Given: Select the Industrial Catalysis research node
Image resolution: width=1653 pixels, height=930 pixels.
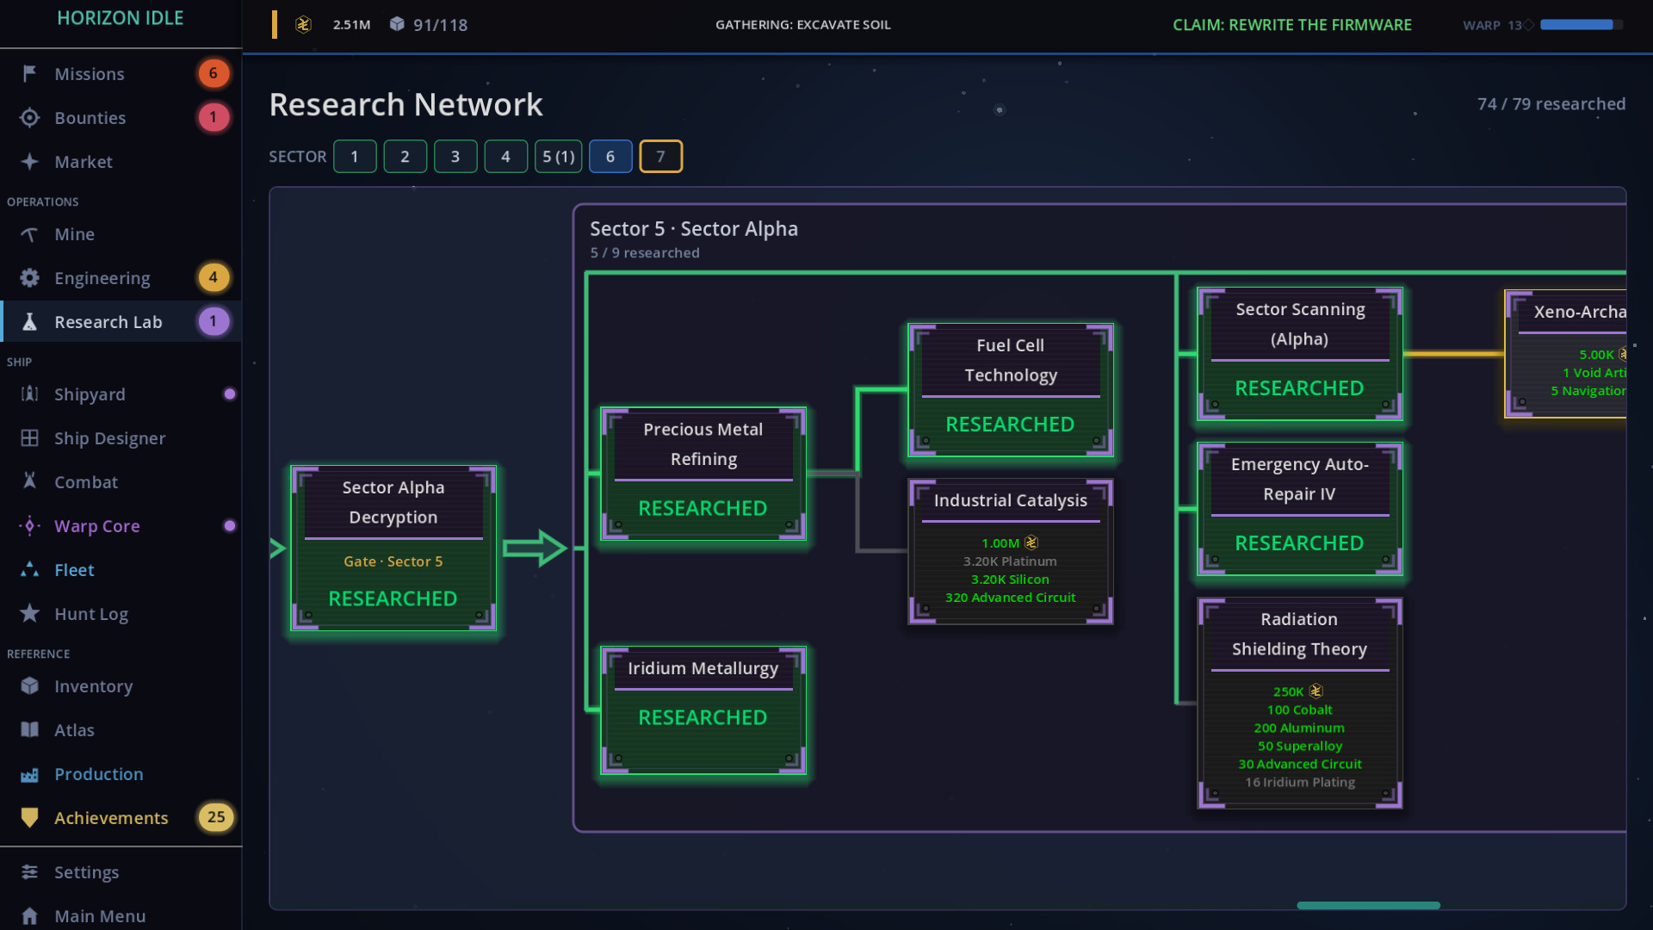Looking at the screenshot, I should pyautogui.click(x=1010, y=551).
